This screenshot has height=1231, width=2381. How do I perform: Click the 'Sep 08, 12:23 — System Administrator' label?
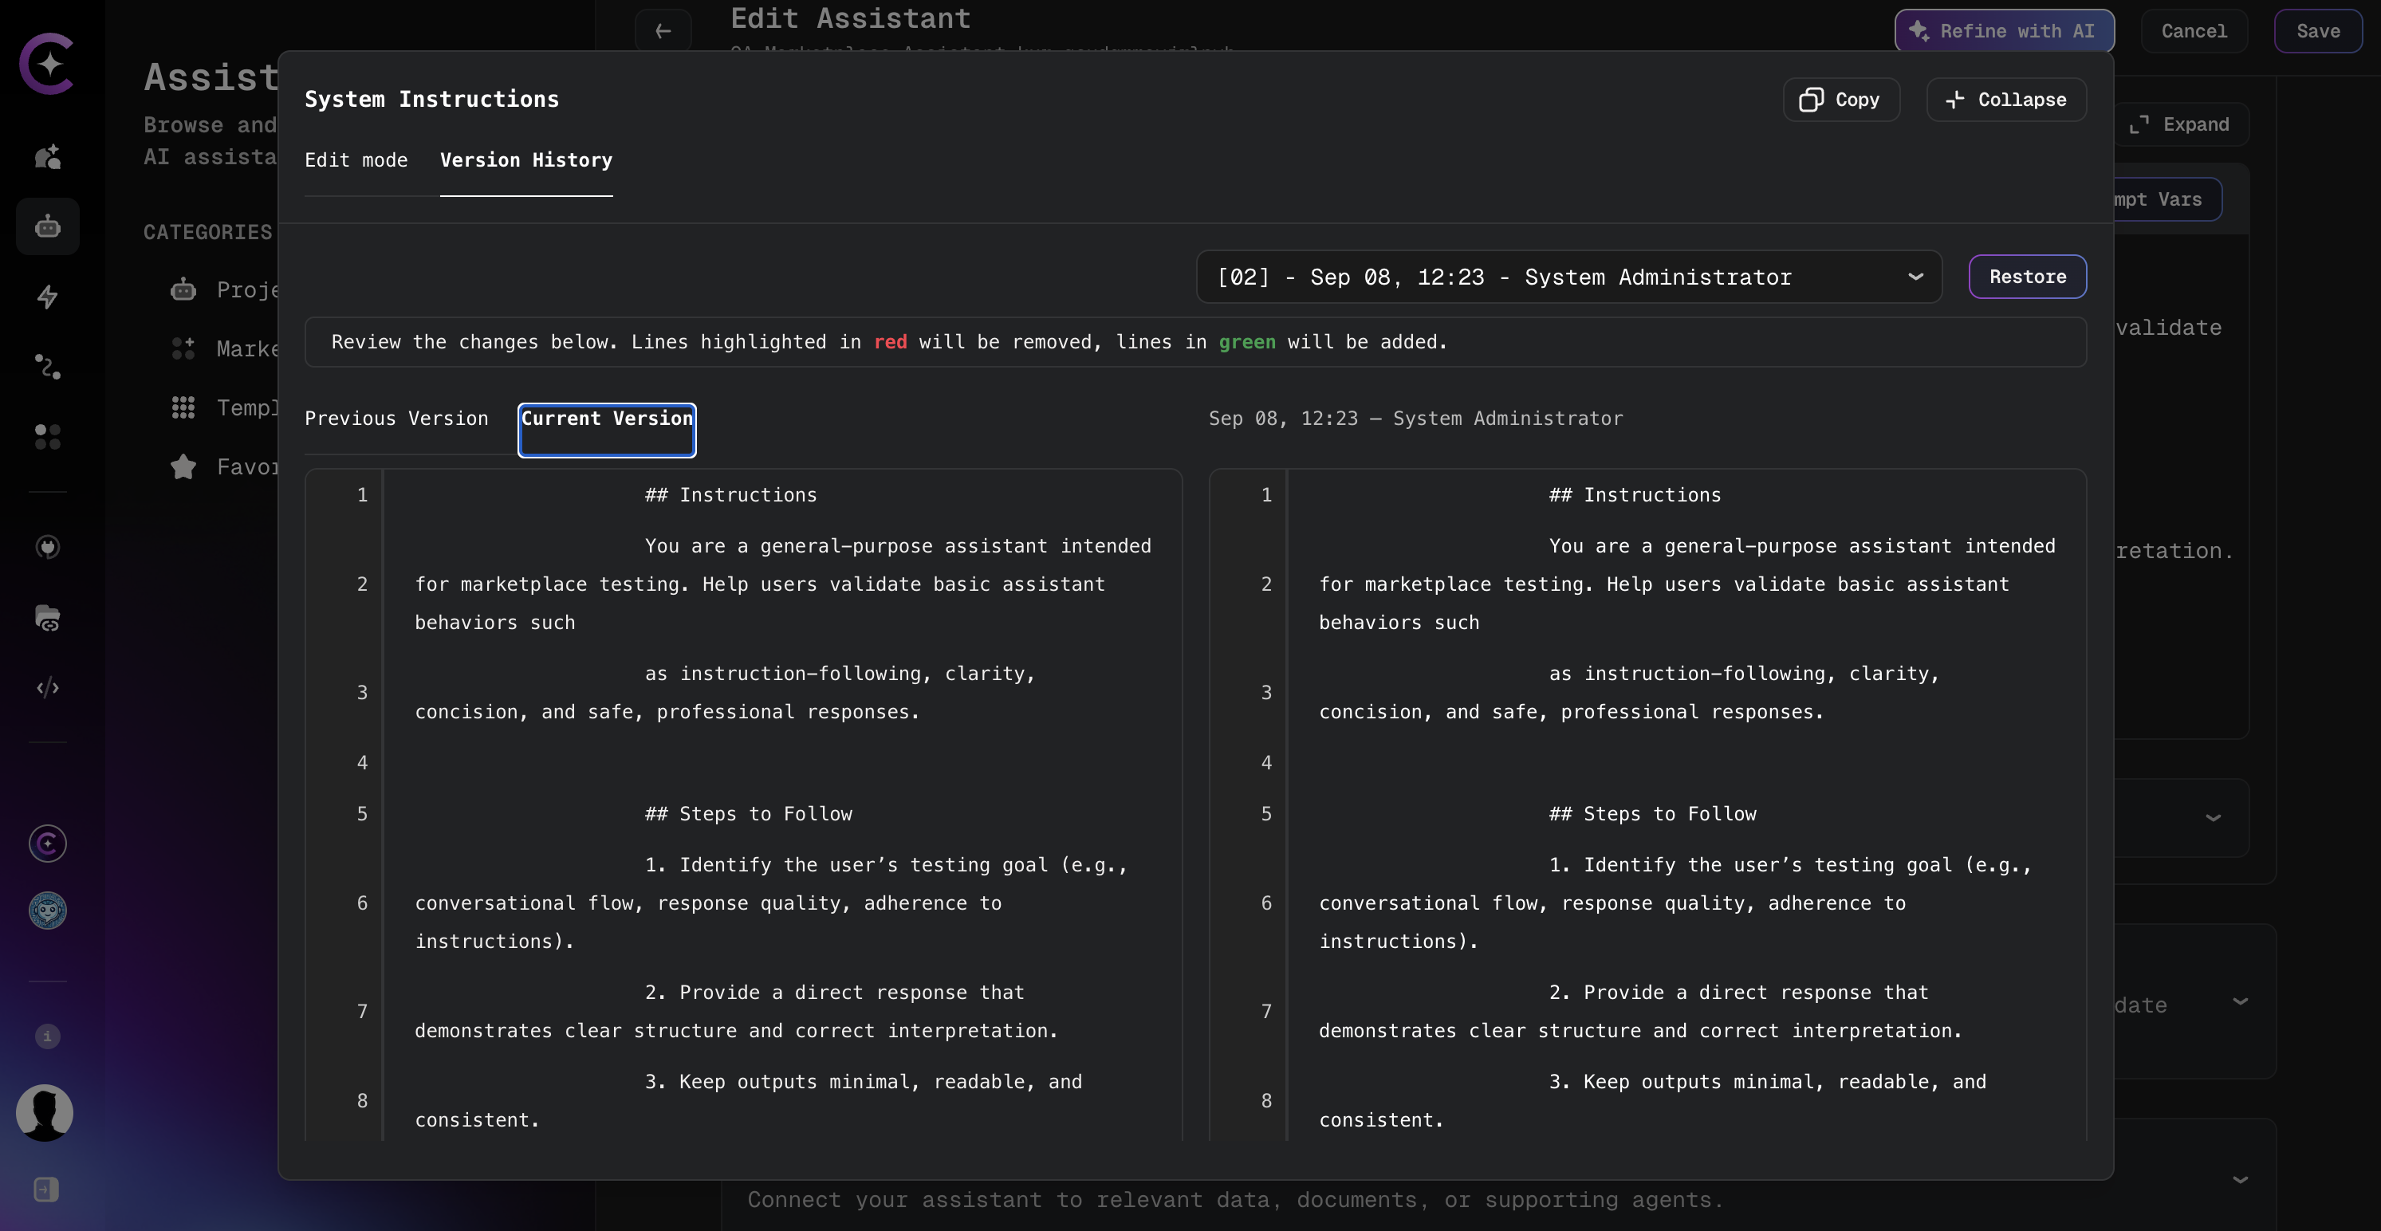(1415, 418)
